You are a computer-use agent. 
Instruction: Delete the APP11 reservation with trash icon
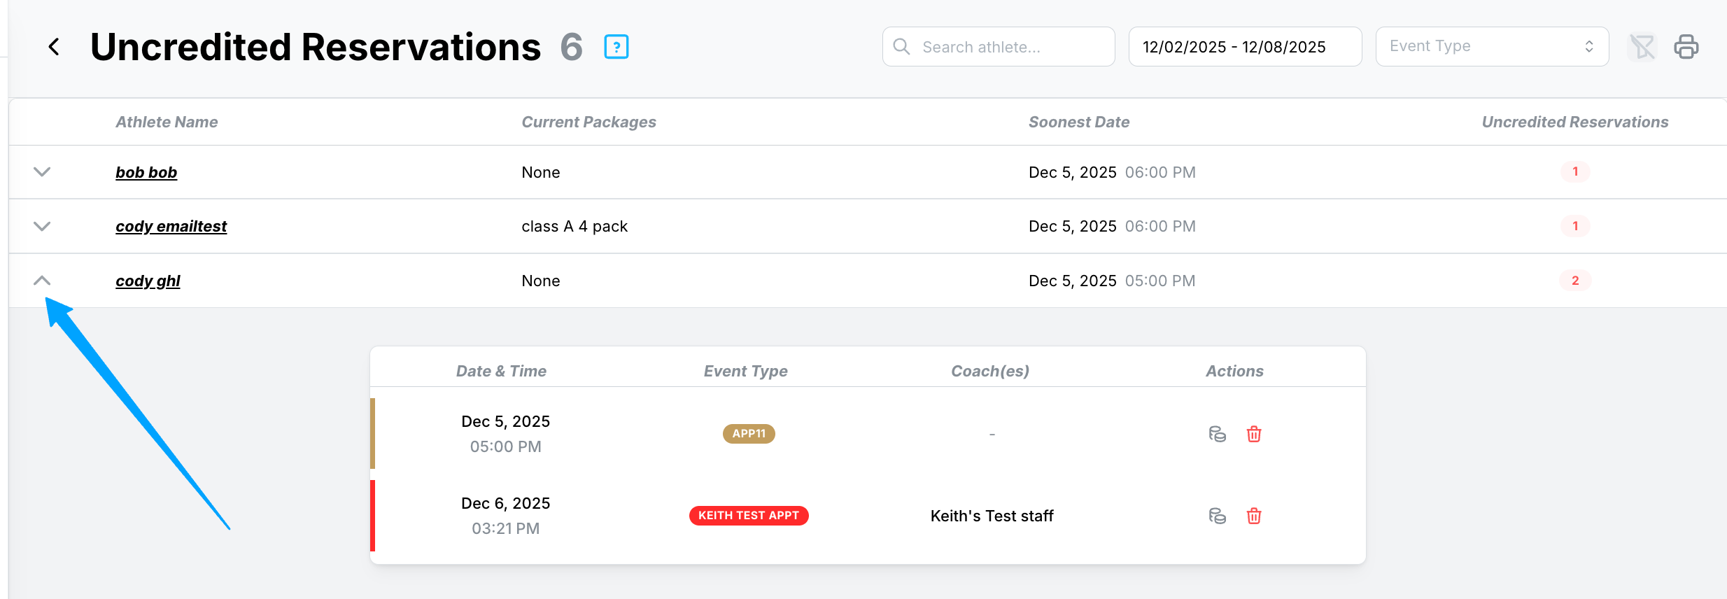1253,434
